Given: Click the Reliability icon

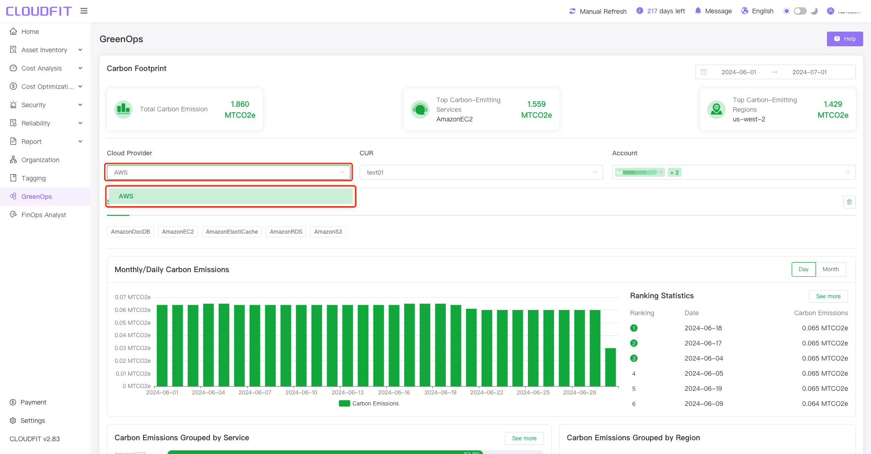Looking at the screenshot, I should (13, 123).
